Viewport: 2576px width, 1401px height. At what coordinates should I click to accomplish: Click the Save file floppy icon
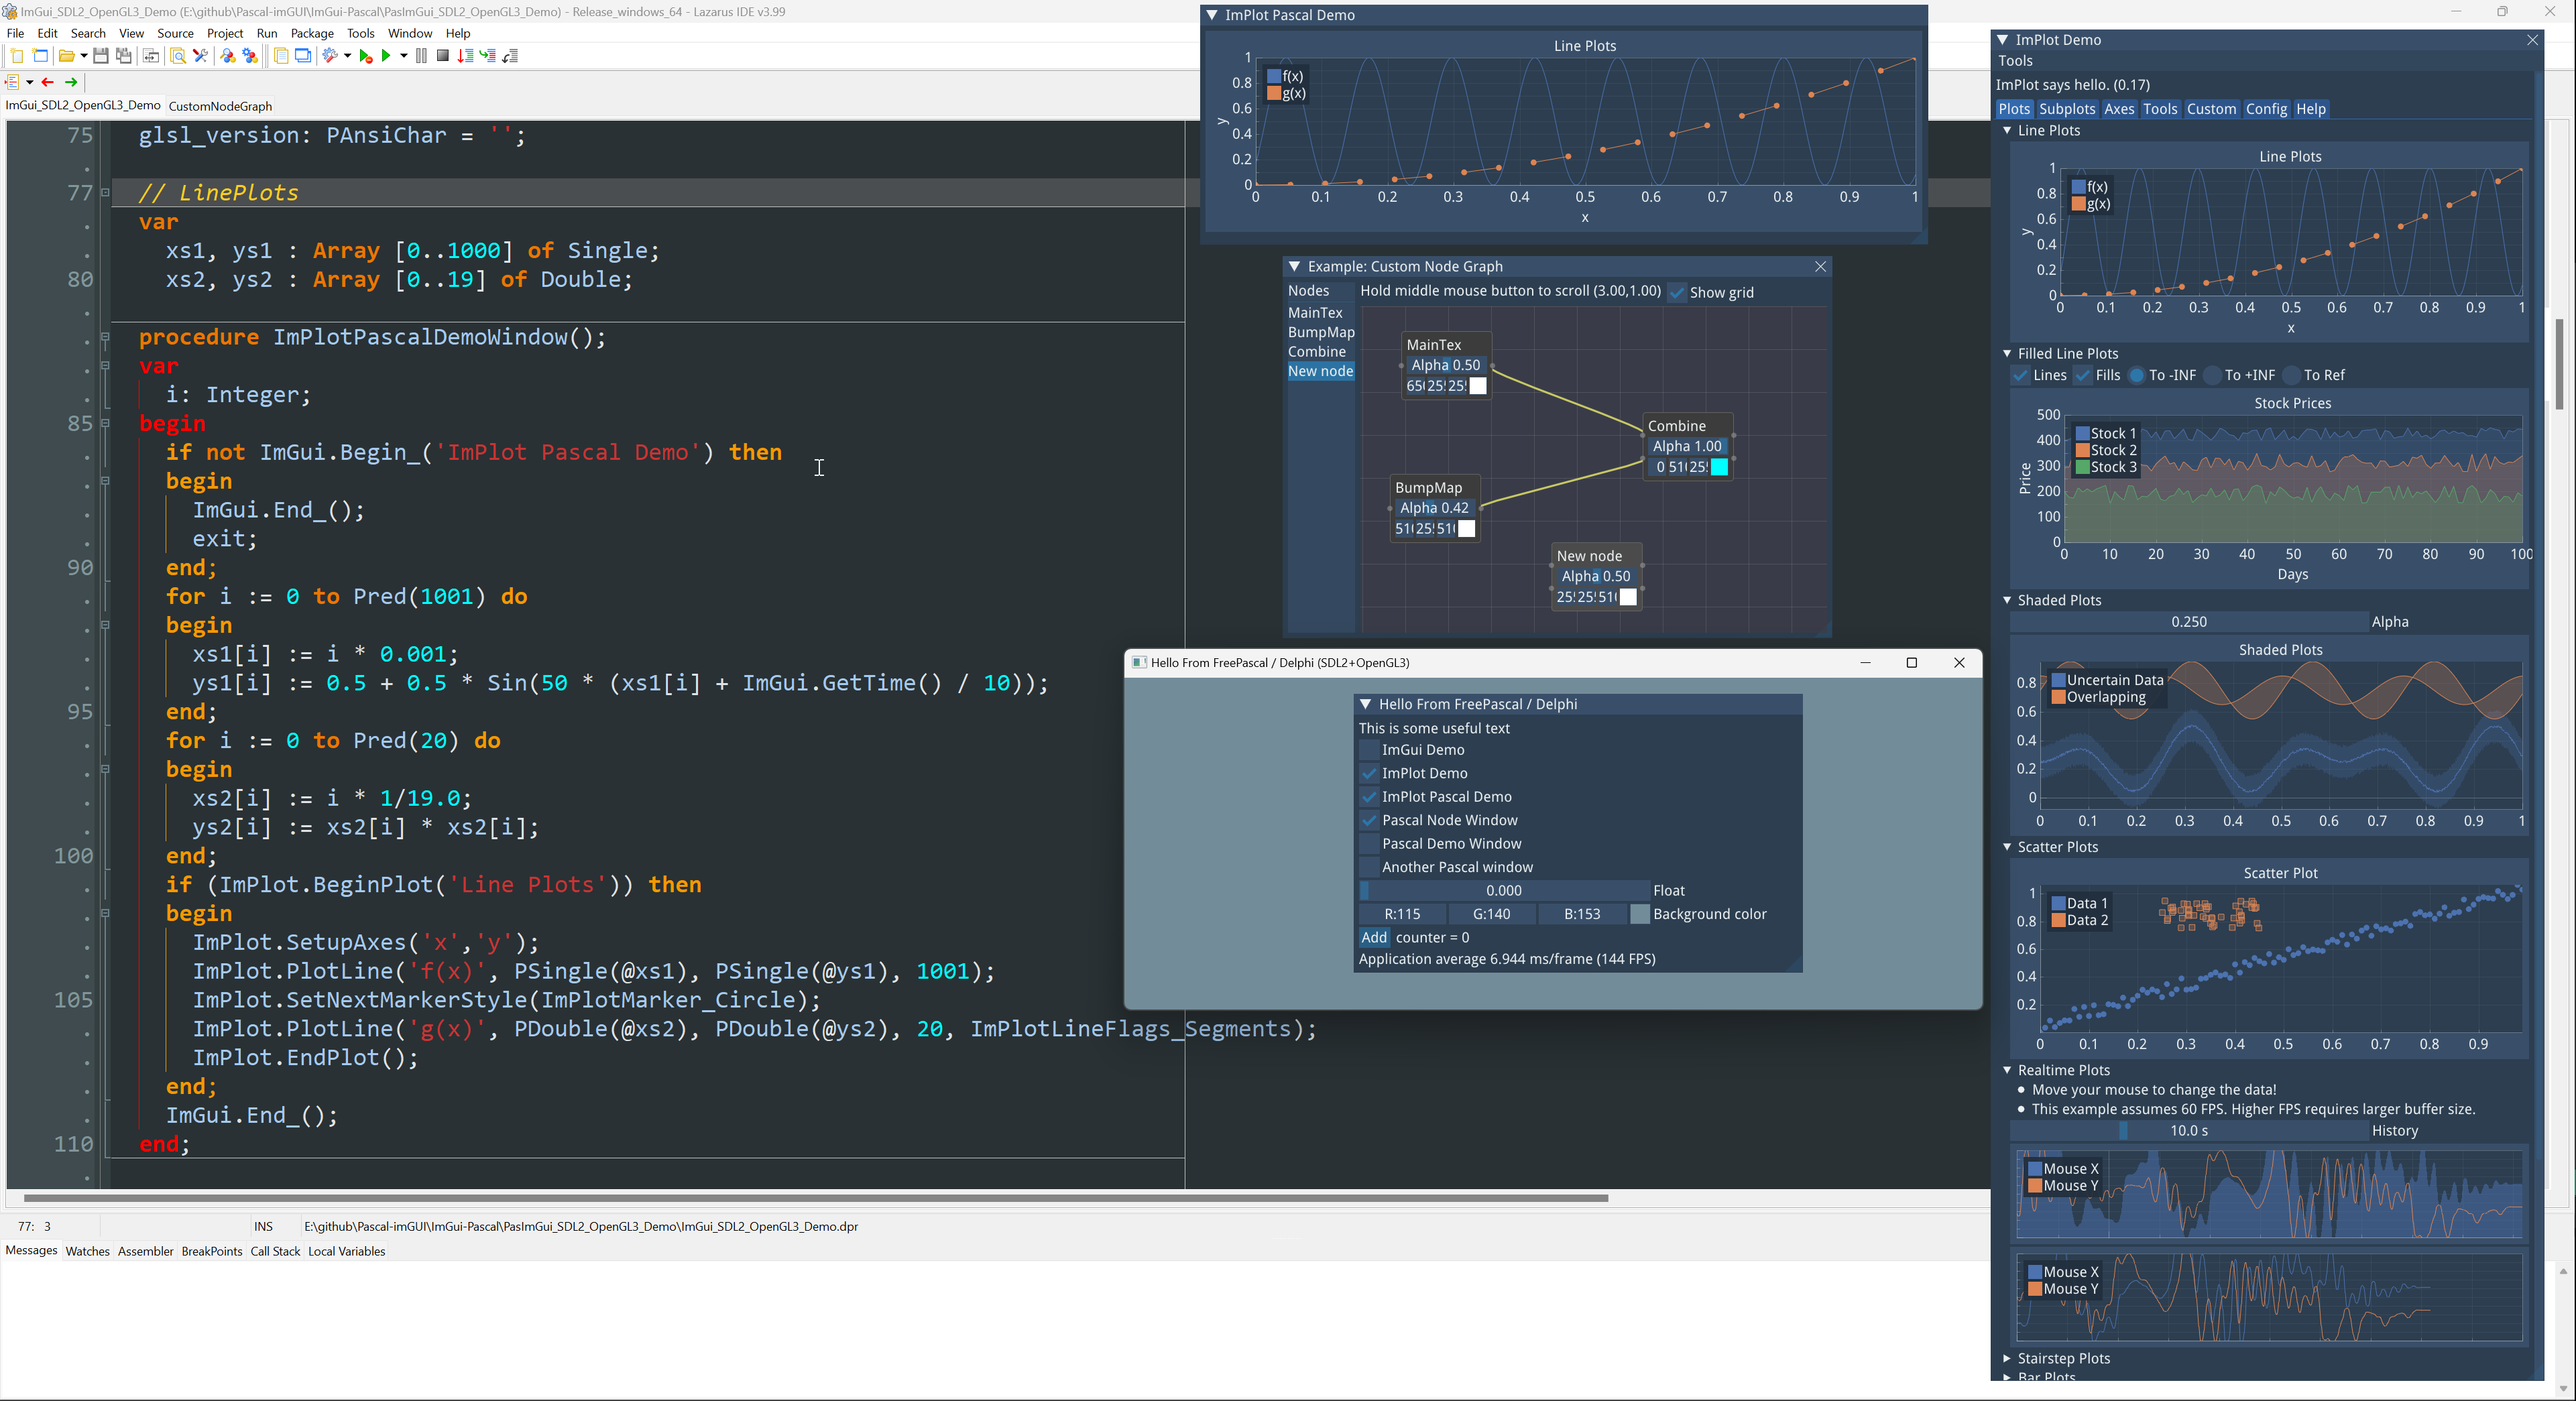[x=100, y=56]
